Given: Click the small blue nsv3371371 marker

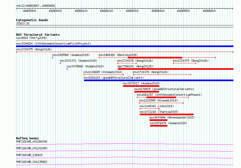Looking at the screenshot, I should pyautogui.click(x=60, y=63).
